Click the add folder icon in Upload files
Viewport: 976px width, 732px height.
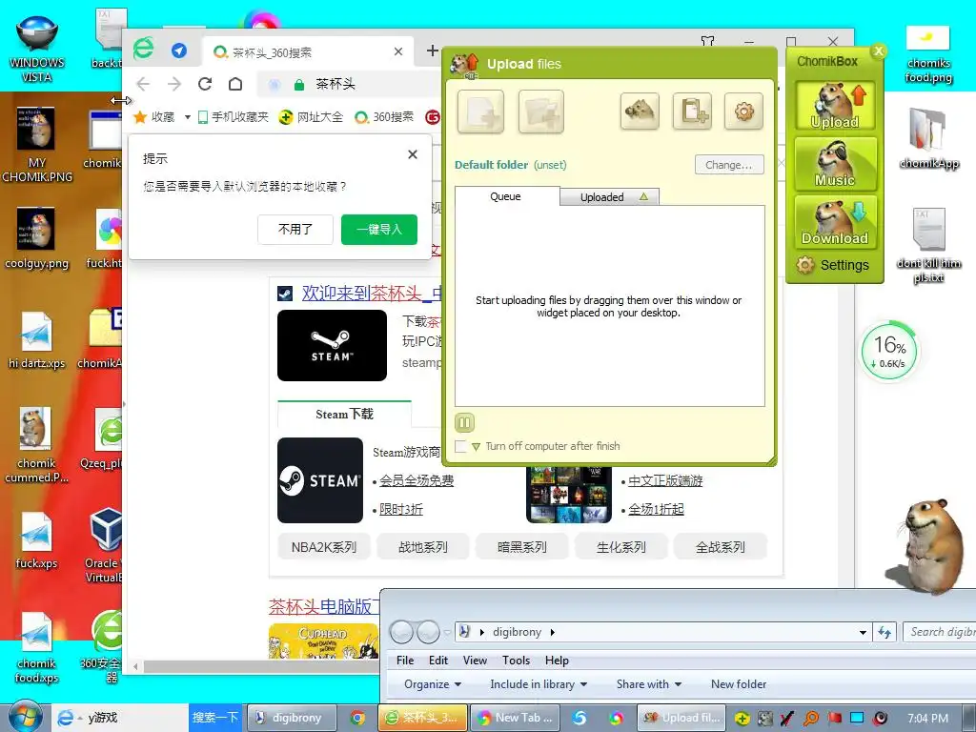[541, 112]
